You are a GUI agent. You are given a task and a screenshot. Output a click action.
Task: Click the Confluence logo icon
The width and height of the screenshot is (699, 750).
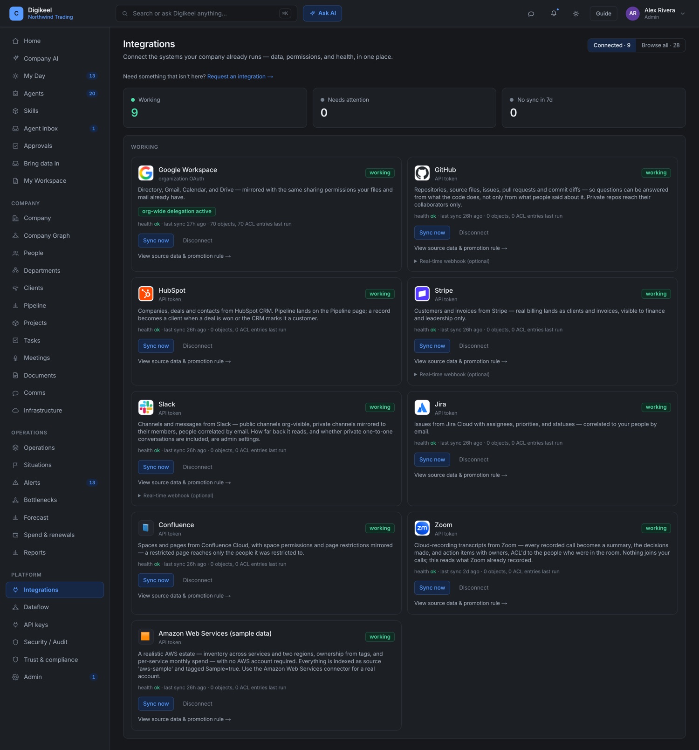tap(146, 528)
